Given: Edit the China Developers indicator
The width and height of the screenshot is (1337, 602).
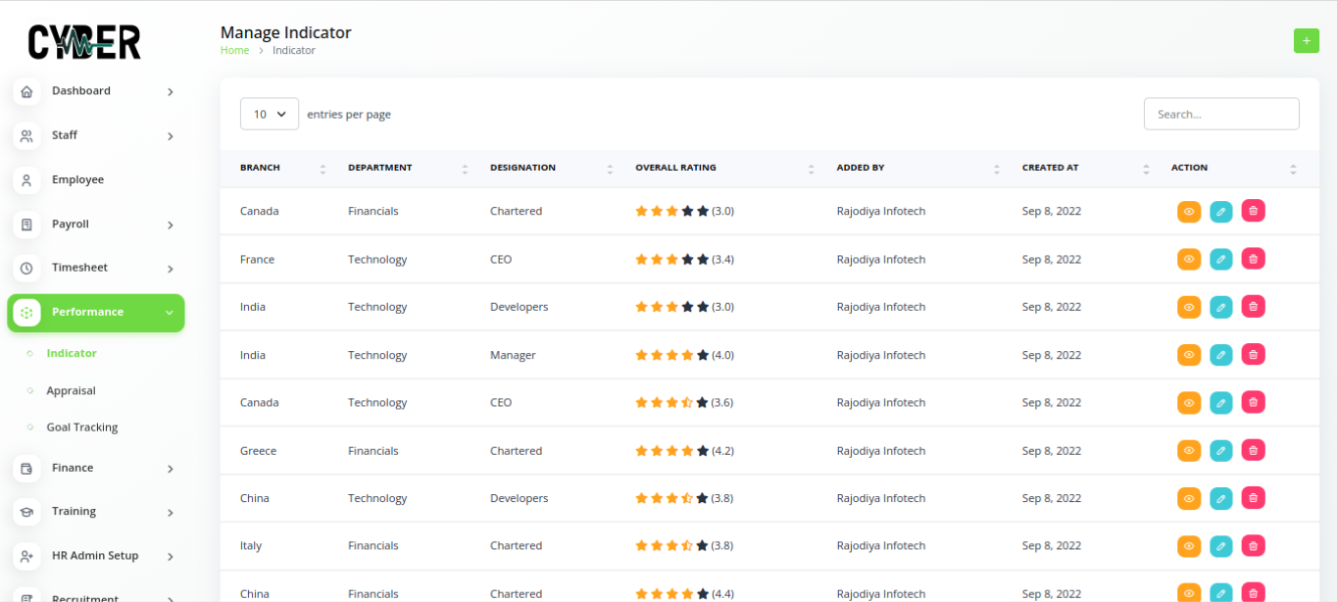Looking at the screenshot, I should click(x=1220, y=498).
